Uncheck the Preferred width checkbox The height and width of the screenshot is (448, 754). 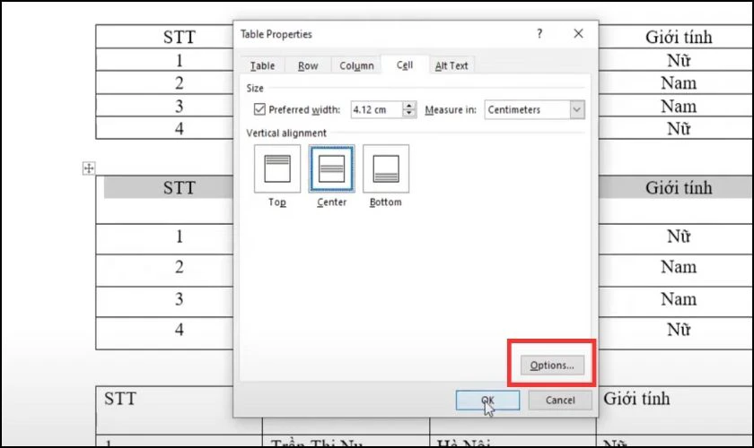point(259,109)
